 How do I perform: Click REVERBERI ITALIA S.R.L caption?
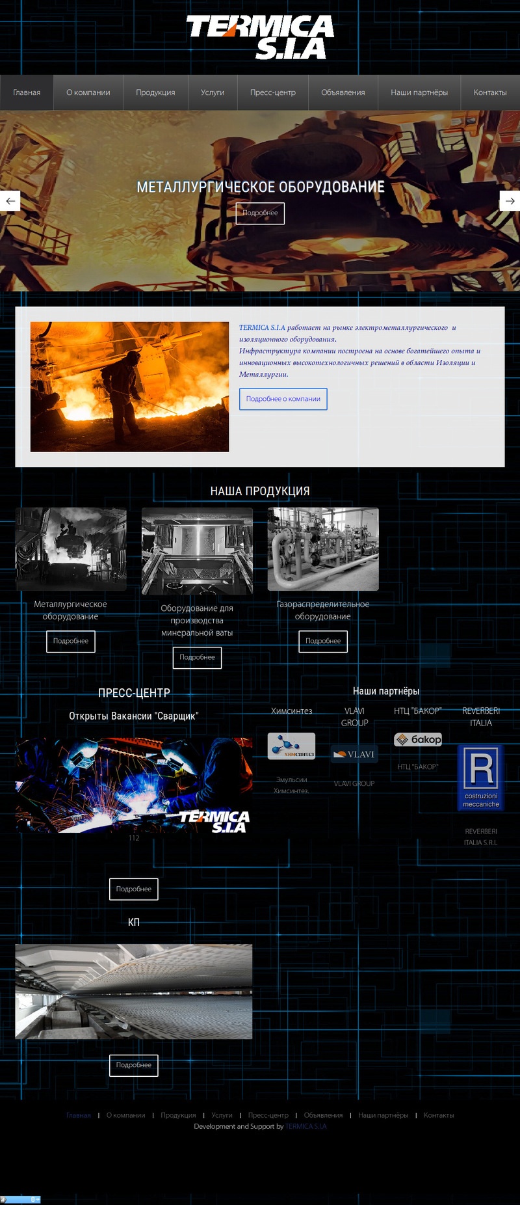point(481,837)
